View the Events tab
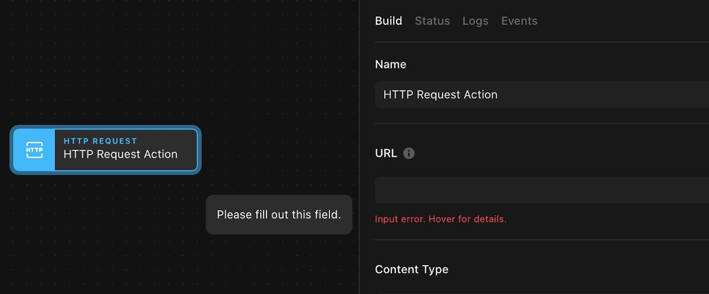 (x=519, y=21)
